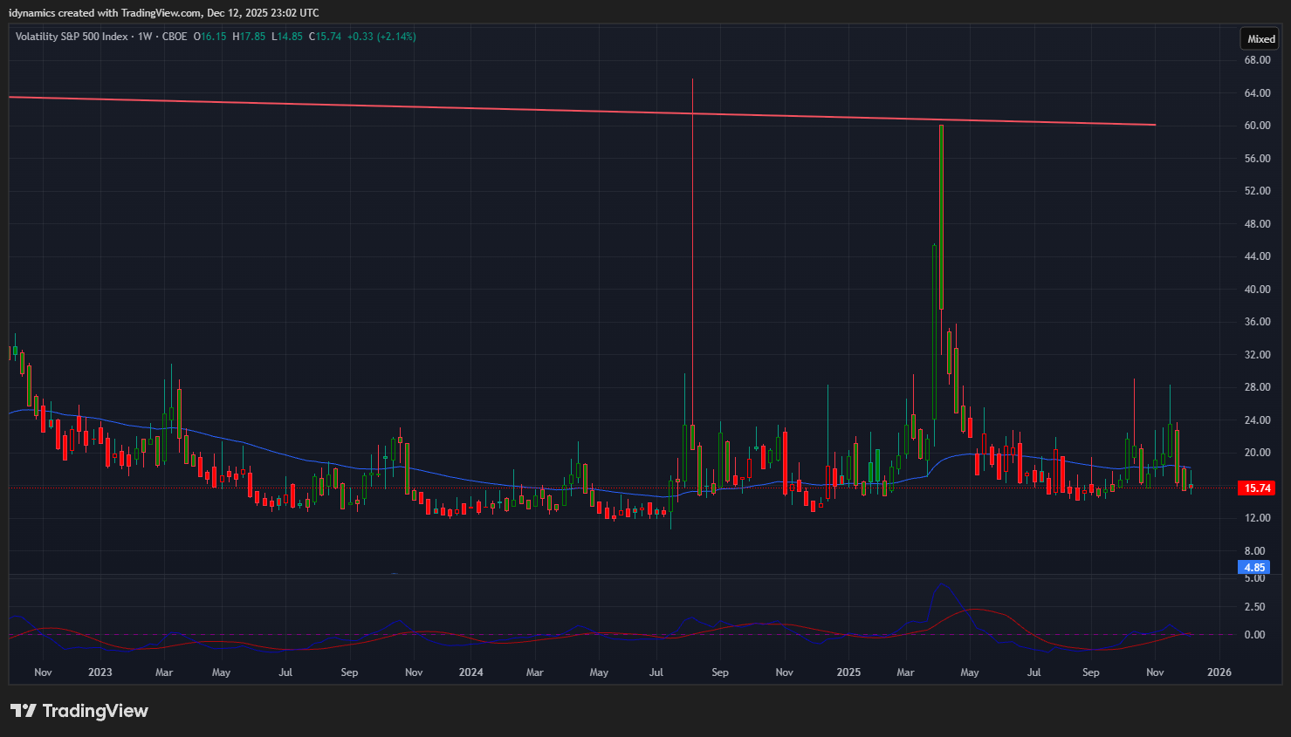
Task: Click the 2025 label on the time axis
Action: pos(848,672)
